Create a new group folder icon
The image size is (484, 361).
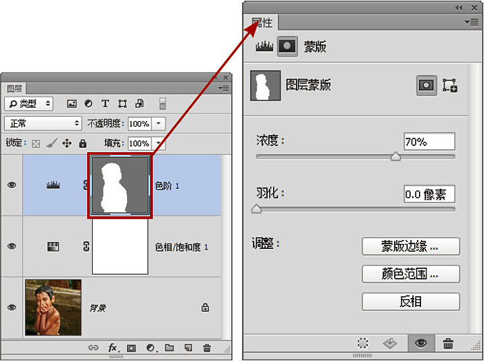tap(169, 348)
